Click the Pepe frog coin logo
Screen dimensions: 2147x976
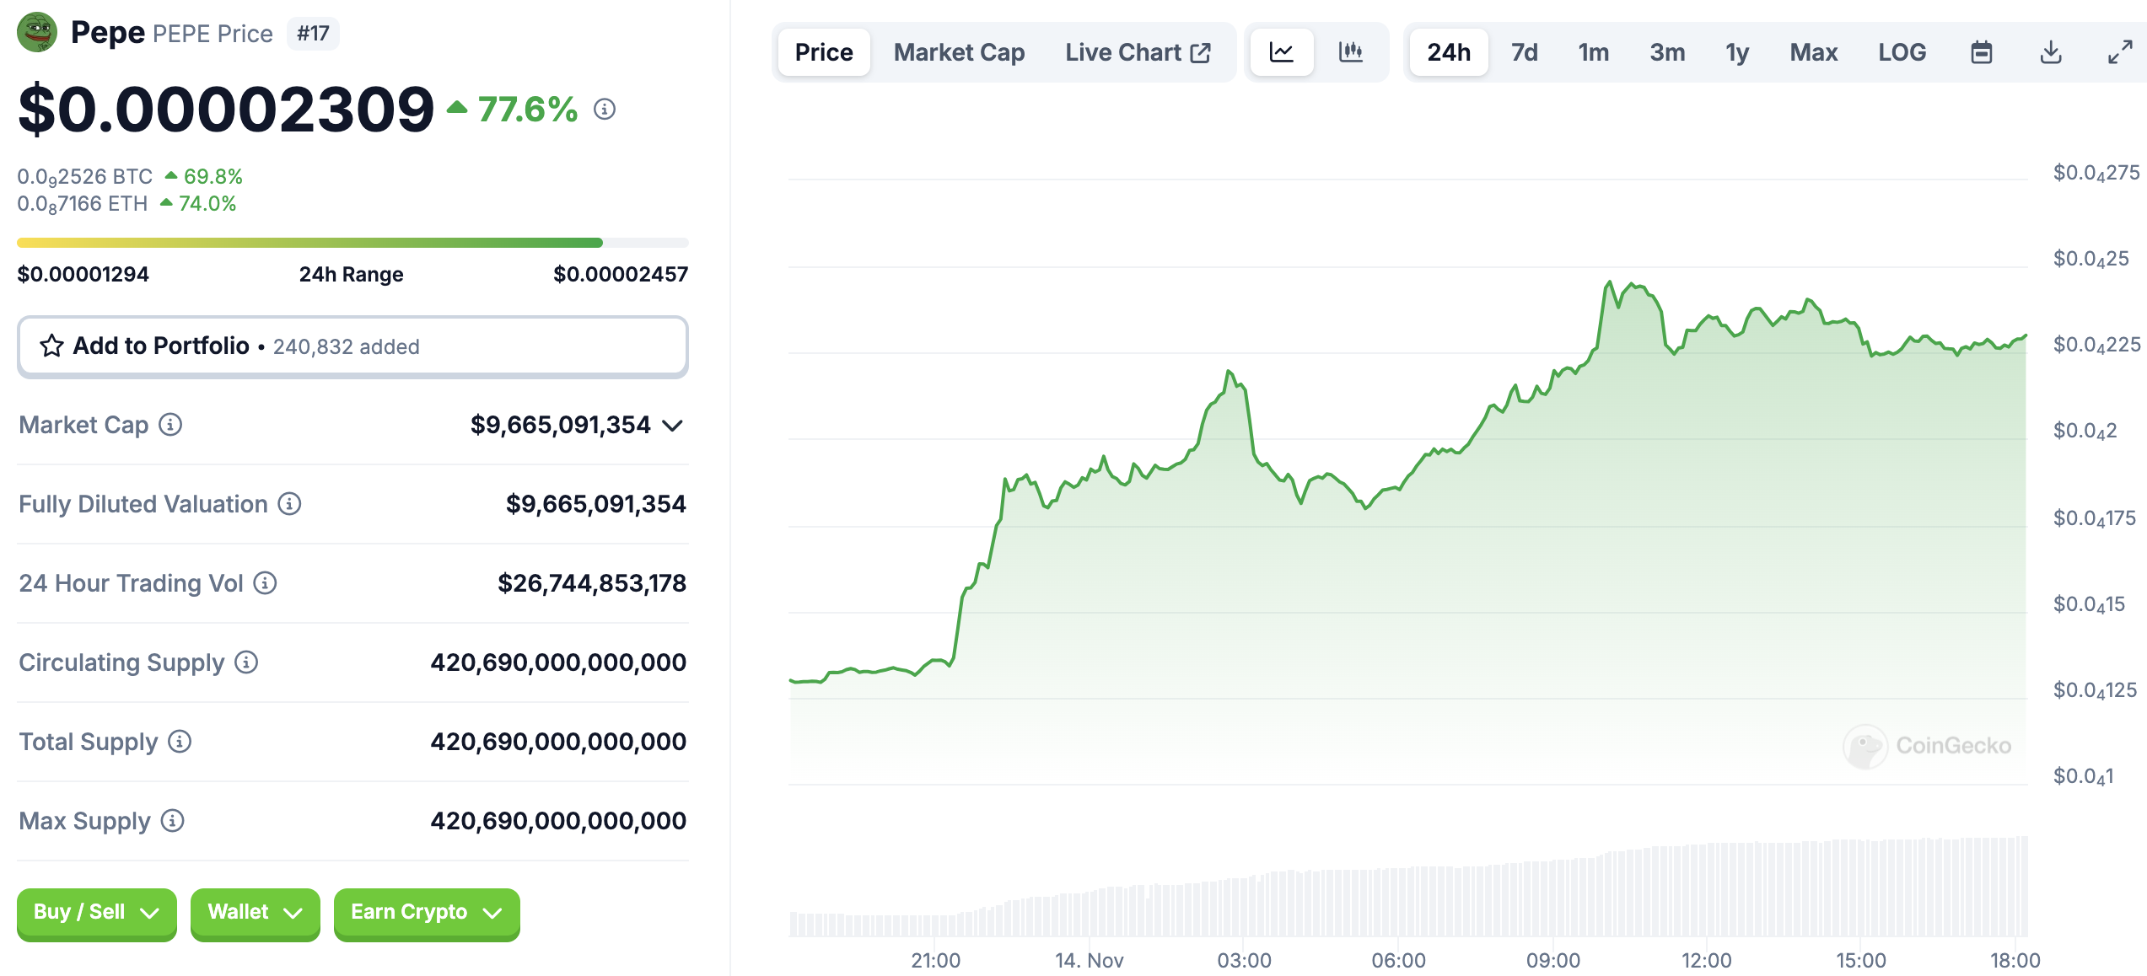click(x=36, y=33)
